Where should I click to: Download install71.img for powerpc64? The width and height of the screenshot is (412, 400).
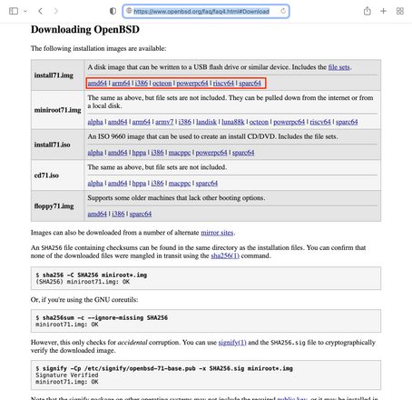click(x=192, y=83)
